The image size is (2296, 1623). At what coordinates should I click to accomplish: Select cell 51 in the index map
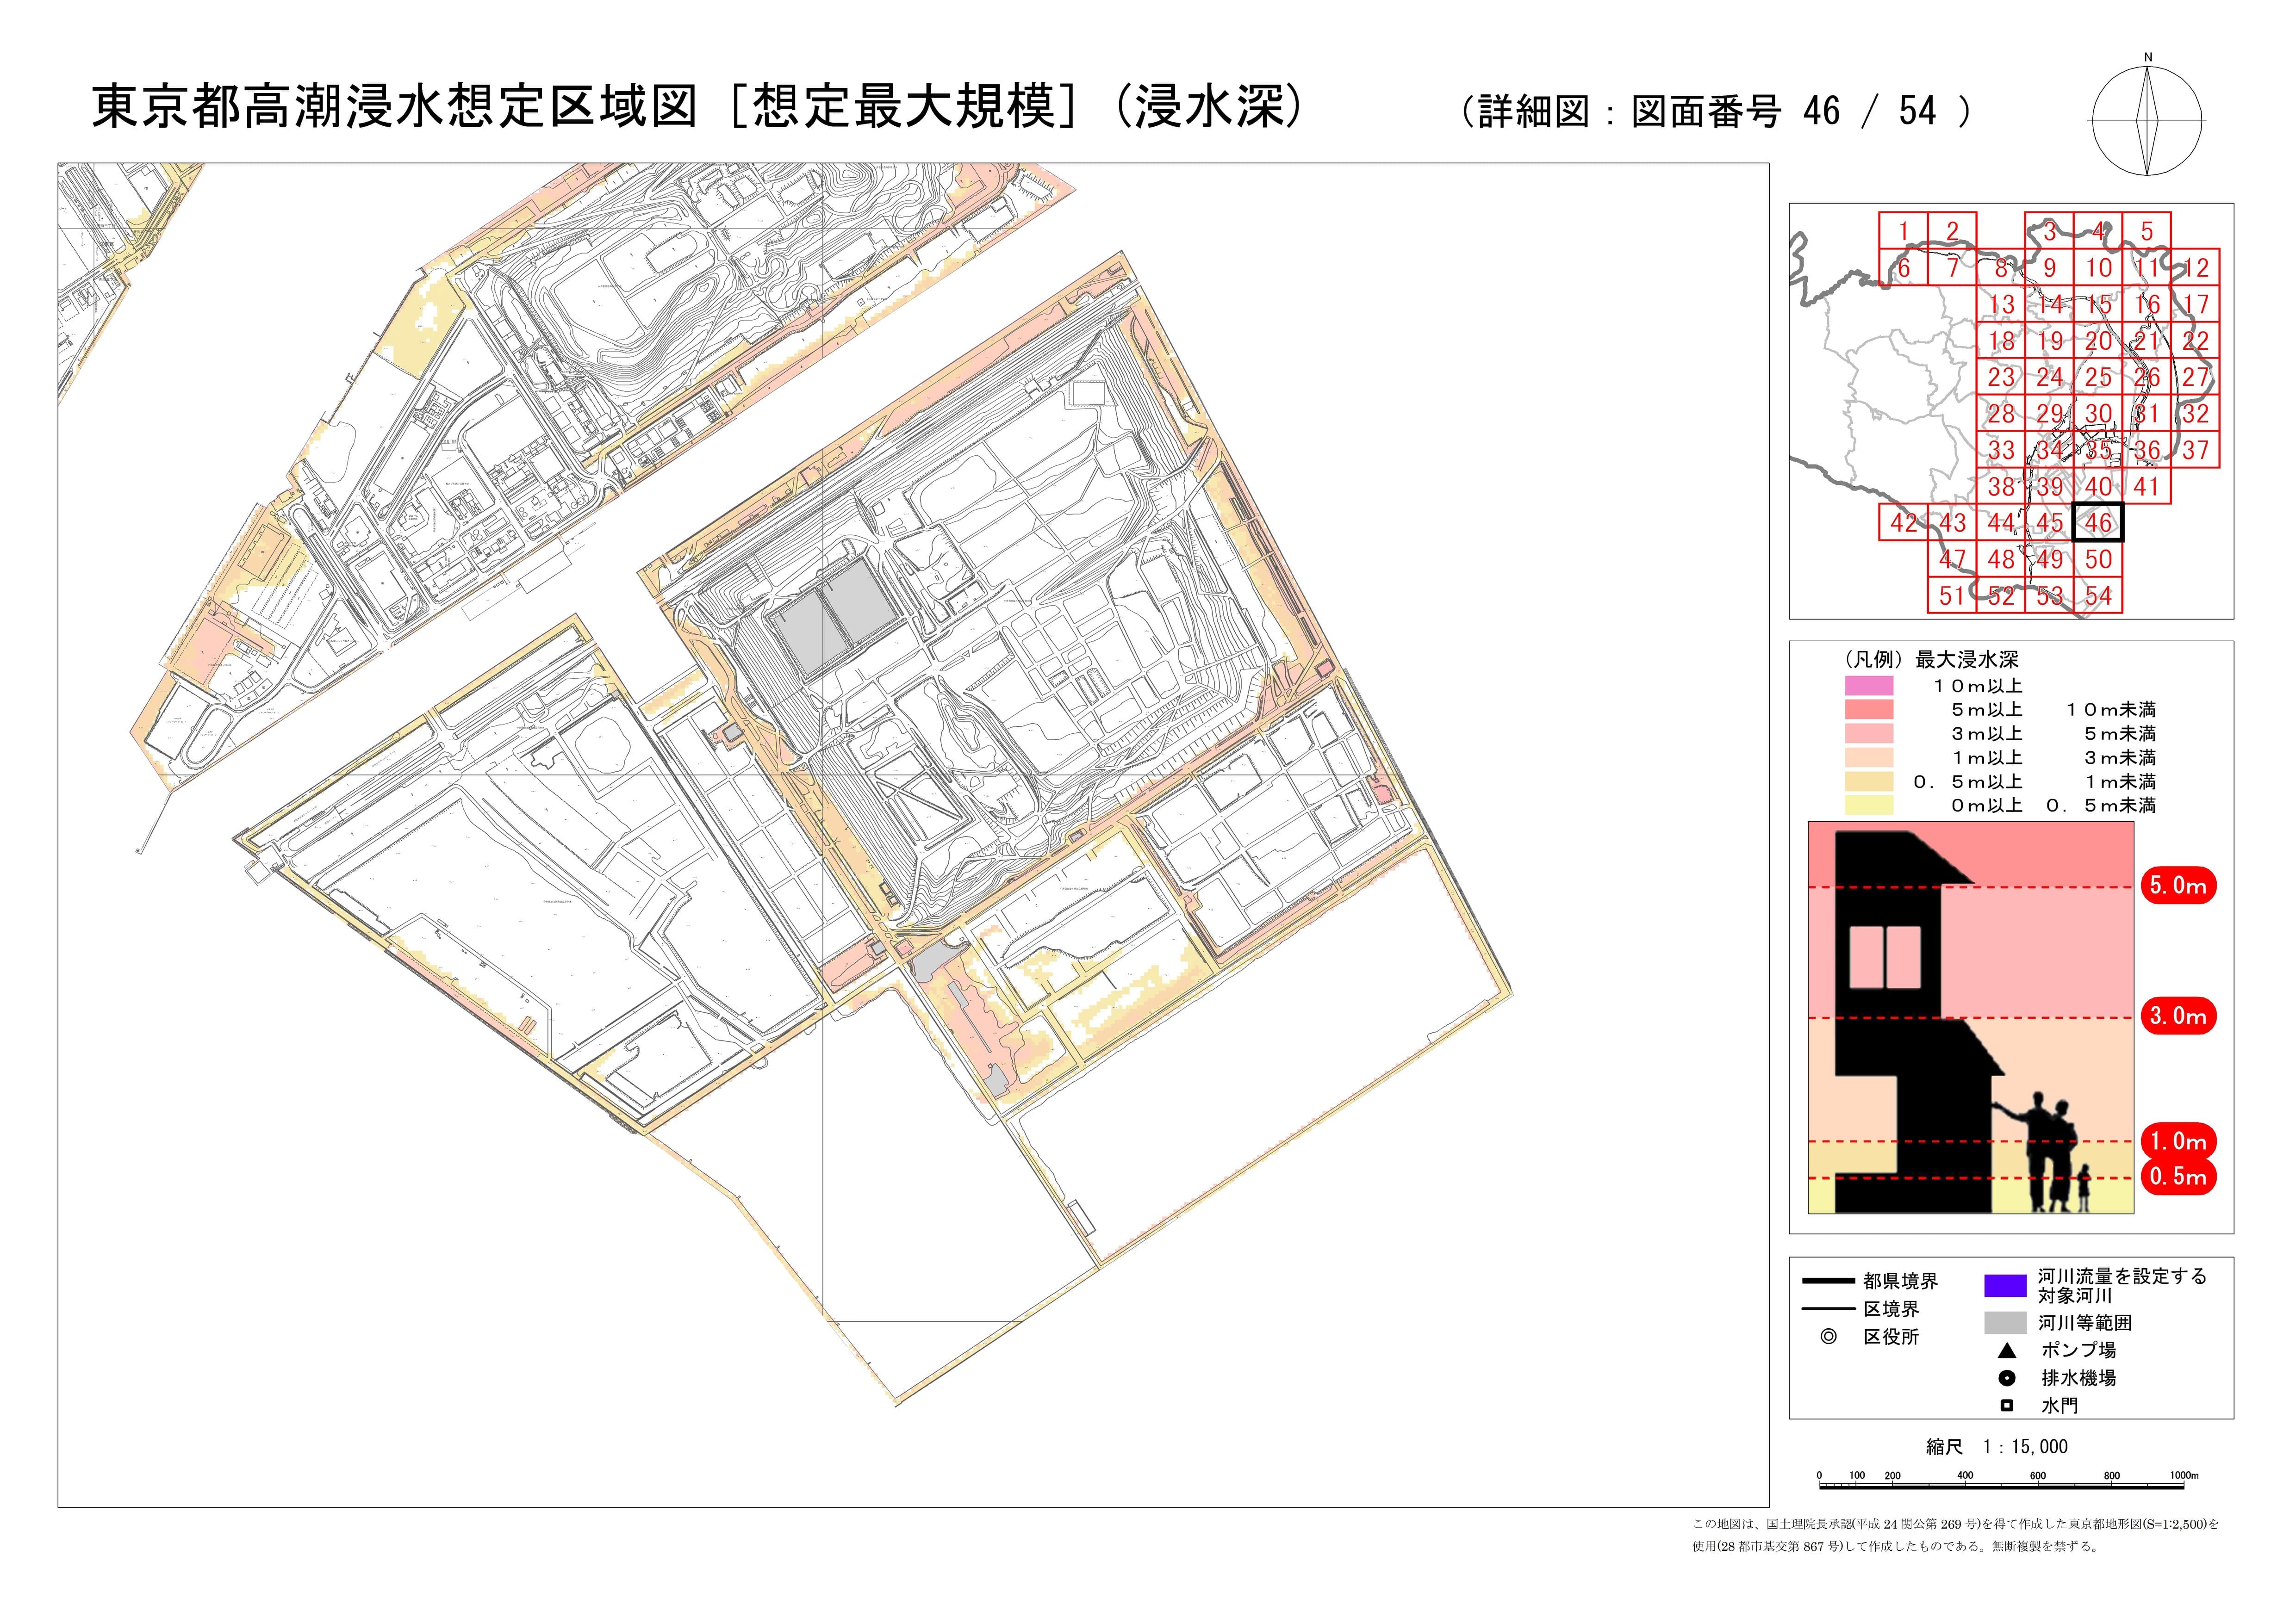1952,595
